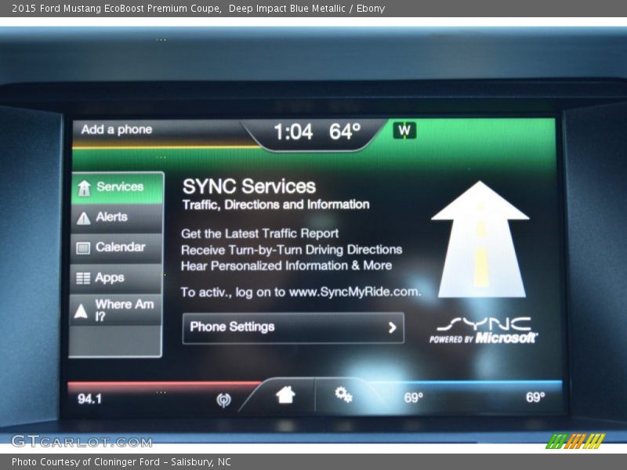Tap Get the Latest Traffic Report line
The image size is (627, 470).
[260, 233]
